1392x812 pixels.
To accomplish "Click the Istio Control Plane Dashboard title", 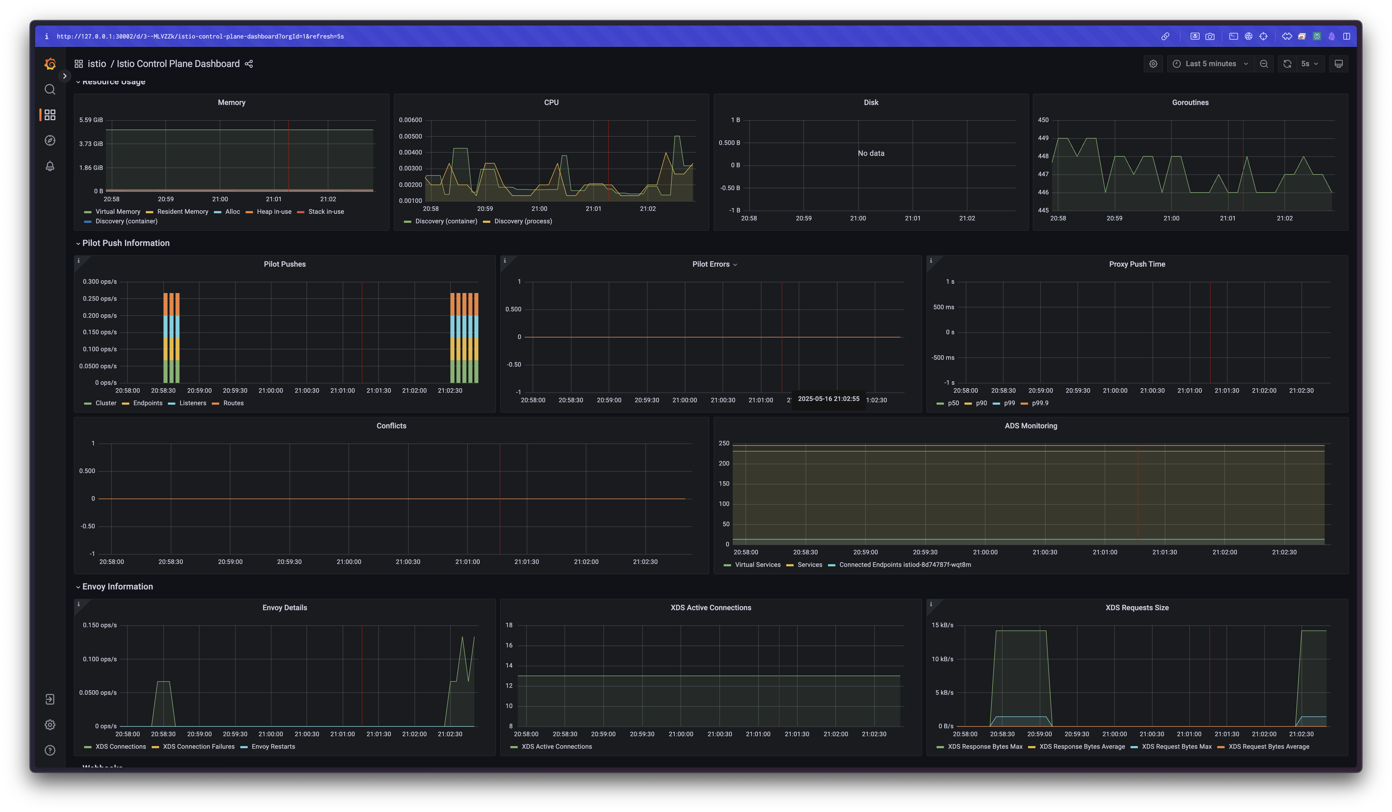I will tap(178, 64).
